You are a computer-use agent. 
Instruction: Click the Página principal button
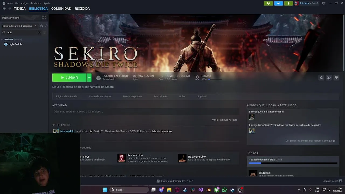tap(20, 18)
